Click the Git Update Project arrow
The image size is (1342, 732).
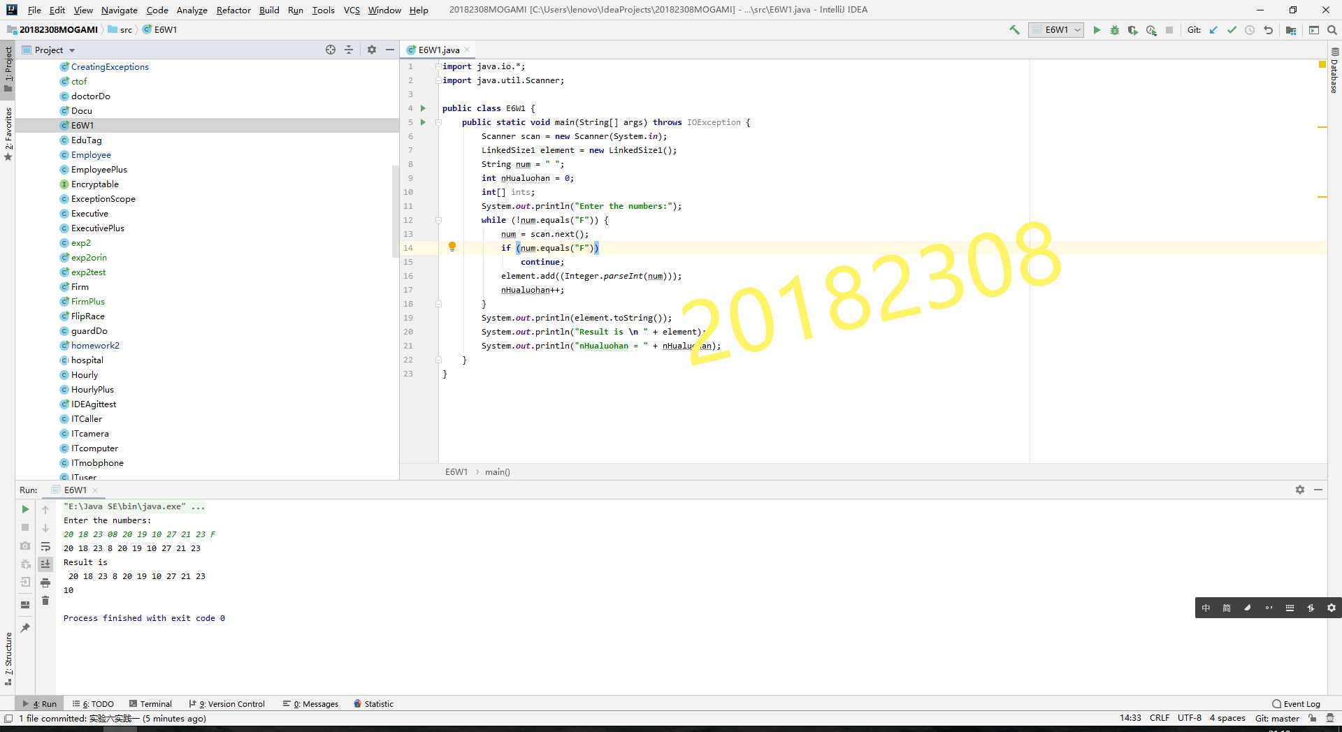[1213, 30]
